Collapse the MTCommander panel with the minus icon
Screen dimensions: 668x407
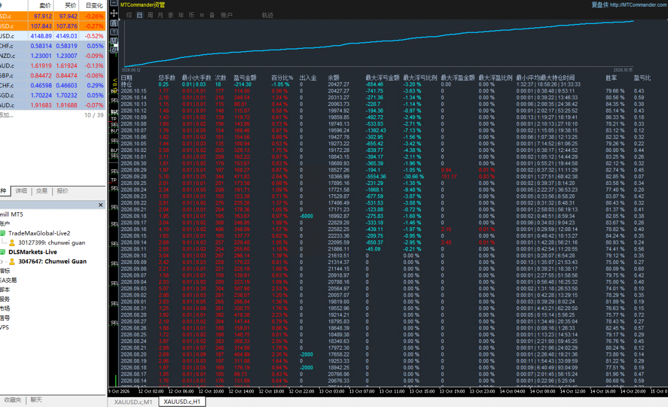[x=114, y=3]
